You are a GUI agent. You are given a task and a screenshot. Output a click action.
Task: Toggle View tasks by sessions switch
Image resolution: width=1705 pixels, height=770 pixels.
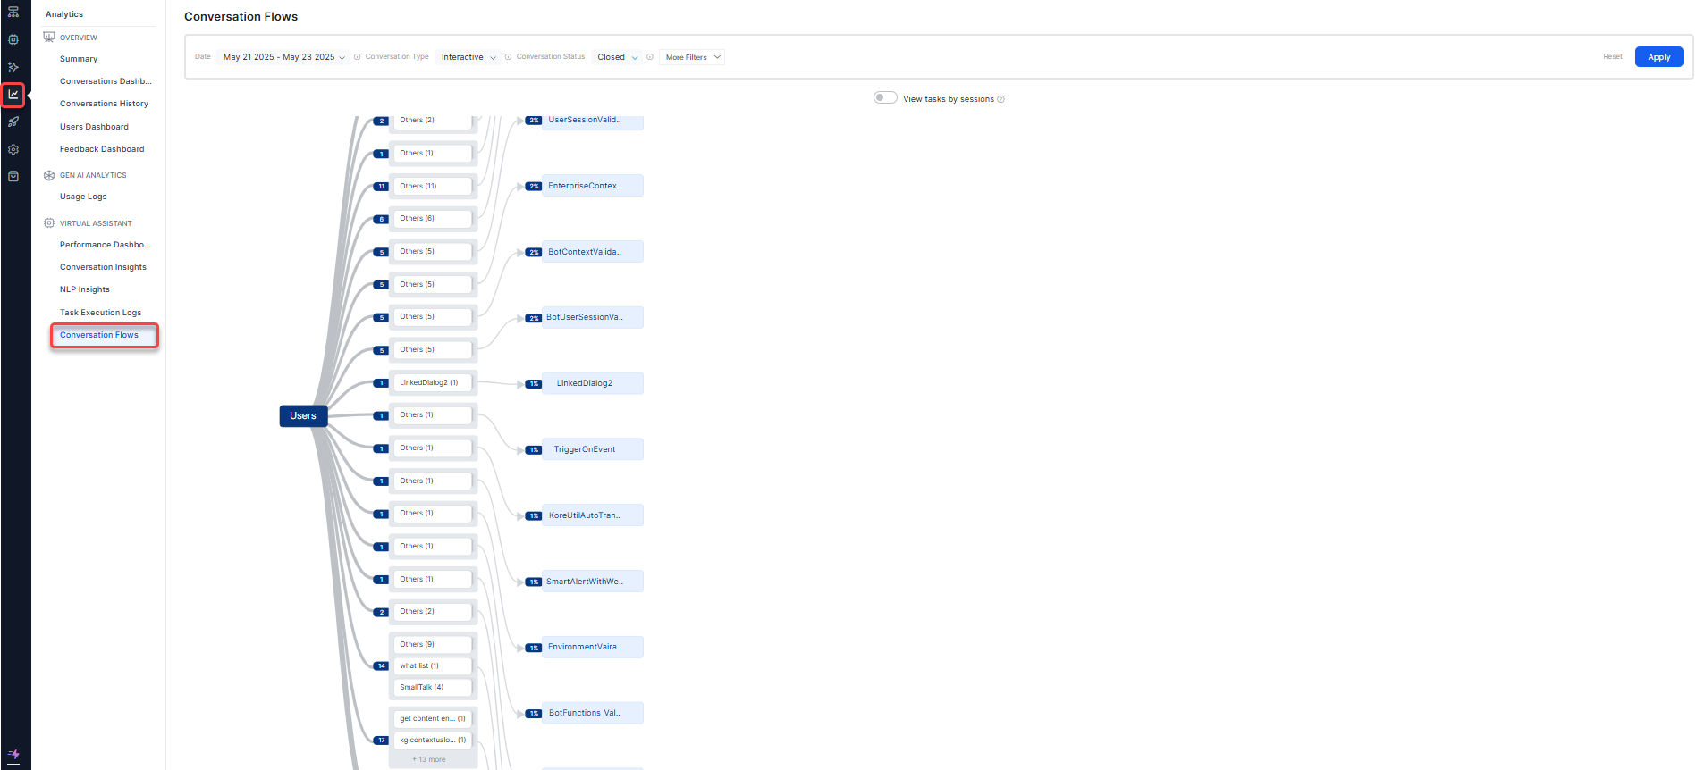pos(885,98)
